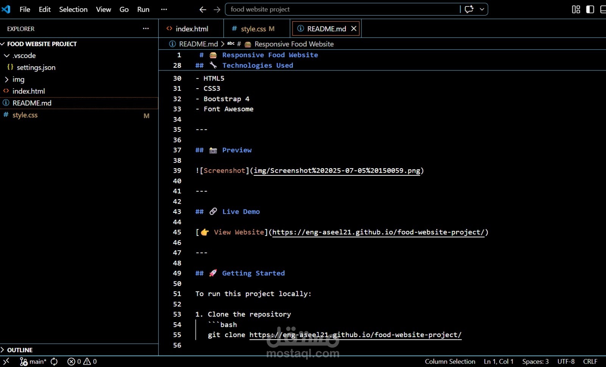Open the Copilot chat icon

469,9
